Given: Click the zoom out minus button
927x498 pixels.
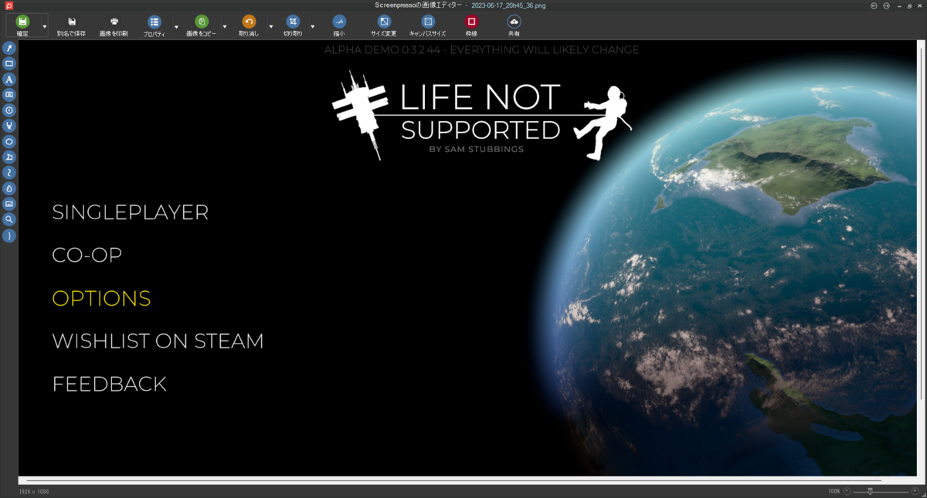Looking at the screenshot, I should click(847, 491).
